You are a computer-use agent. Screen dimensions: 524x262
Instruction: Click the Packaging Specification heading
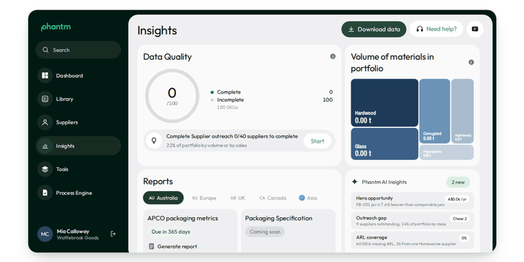(x=279, y=218)
